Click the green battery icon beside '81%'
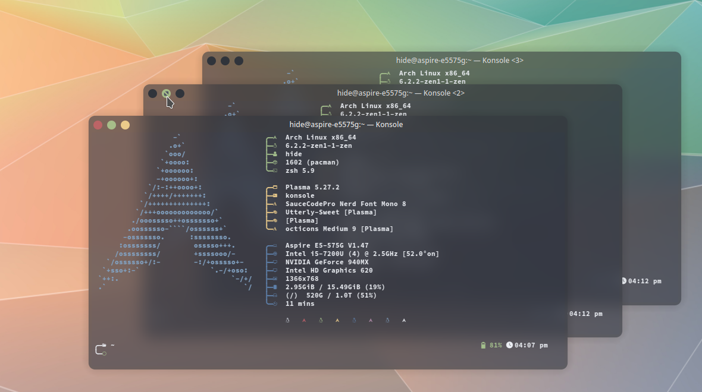The width and height of the screenshot is (702, 392). point(483,345)
